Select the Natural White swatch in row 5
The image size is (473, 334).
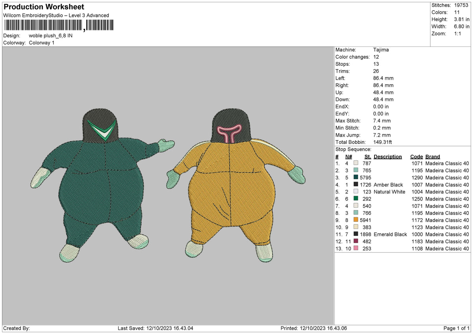[356, 192]
